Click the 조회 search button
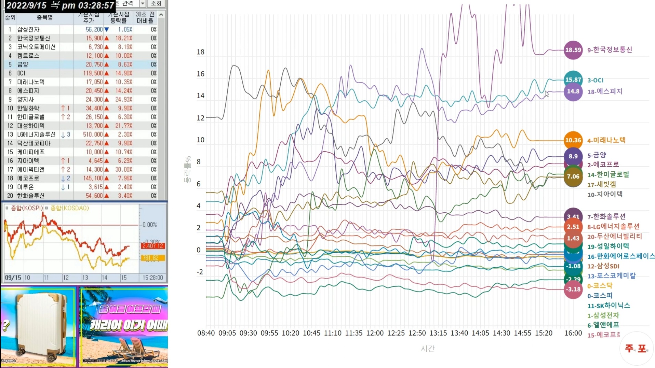655x368 pixels. 156,3
